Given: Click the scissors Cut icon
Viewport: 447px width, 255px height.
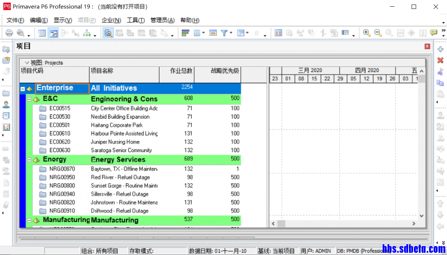Looking at the screenshot, I should coord(440,72).
